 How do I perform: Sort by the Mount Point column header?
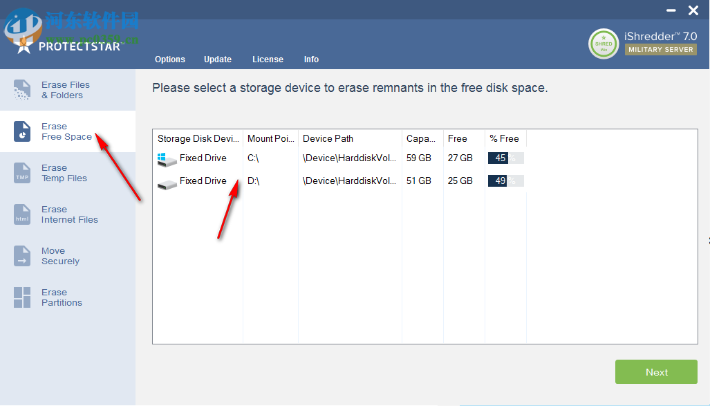click(270, 138)
